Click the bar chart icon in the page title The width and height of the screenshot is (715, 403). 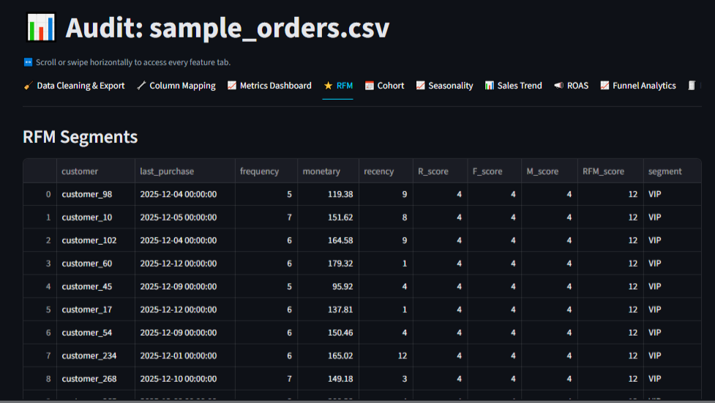pyautogui.click(x=41, y=27)
